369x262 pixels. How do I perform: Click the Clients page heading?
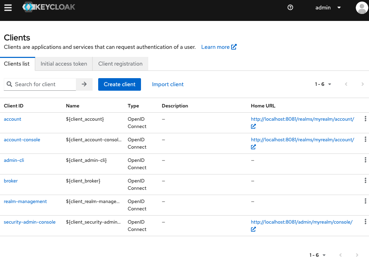pos(17,38)
